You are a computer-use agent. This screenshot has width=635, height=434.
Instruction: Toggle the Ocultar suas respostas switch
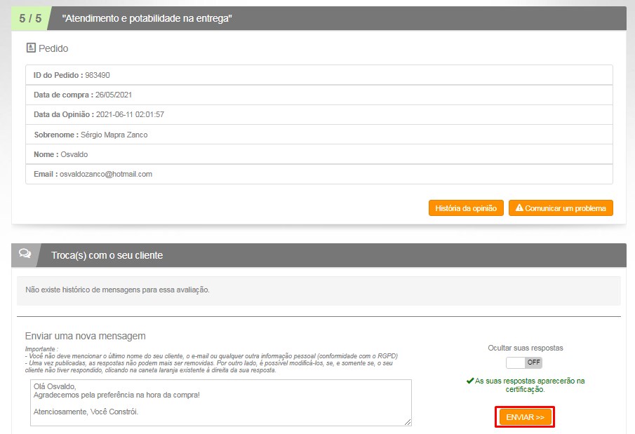524,362
